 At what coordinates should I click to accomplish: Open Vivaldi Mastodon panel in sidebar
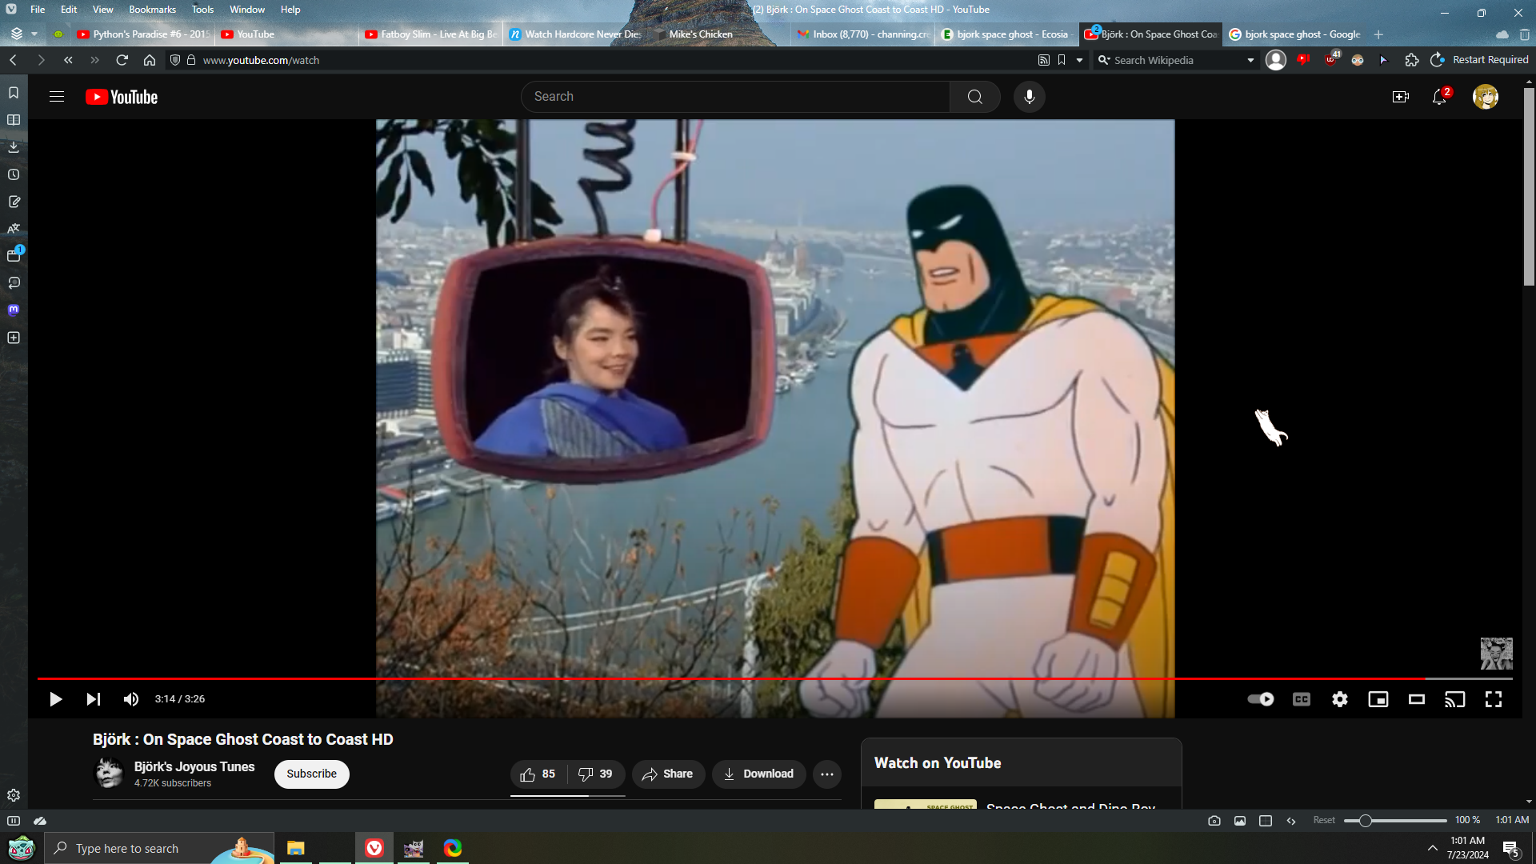point(14,310)
